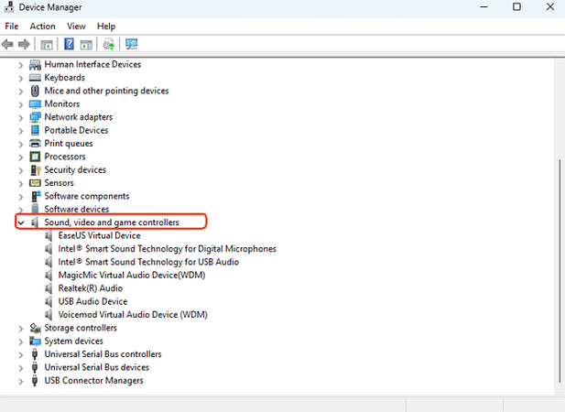Select the Software components label

point(87,196)
